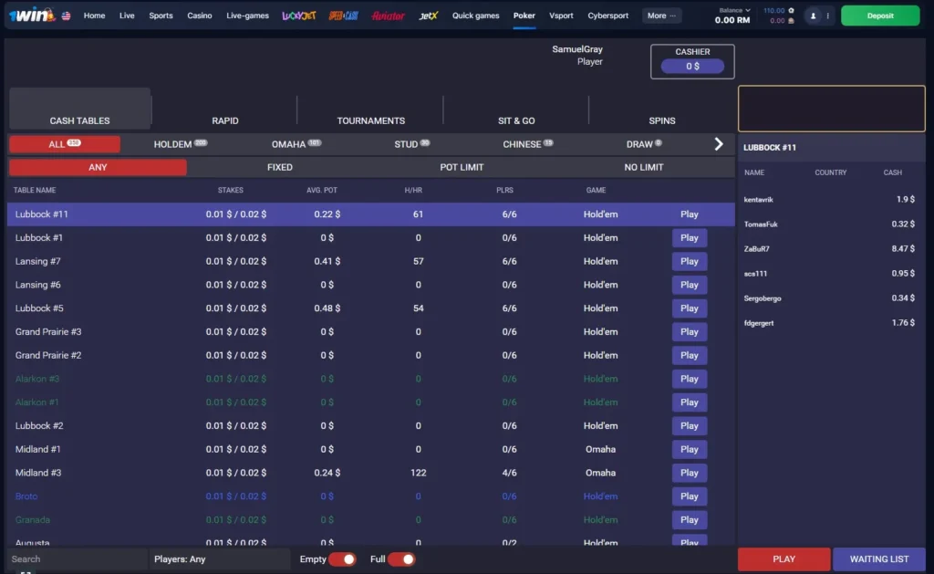
Task: Open the user profile icon
Action: (x=813, y=16)
